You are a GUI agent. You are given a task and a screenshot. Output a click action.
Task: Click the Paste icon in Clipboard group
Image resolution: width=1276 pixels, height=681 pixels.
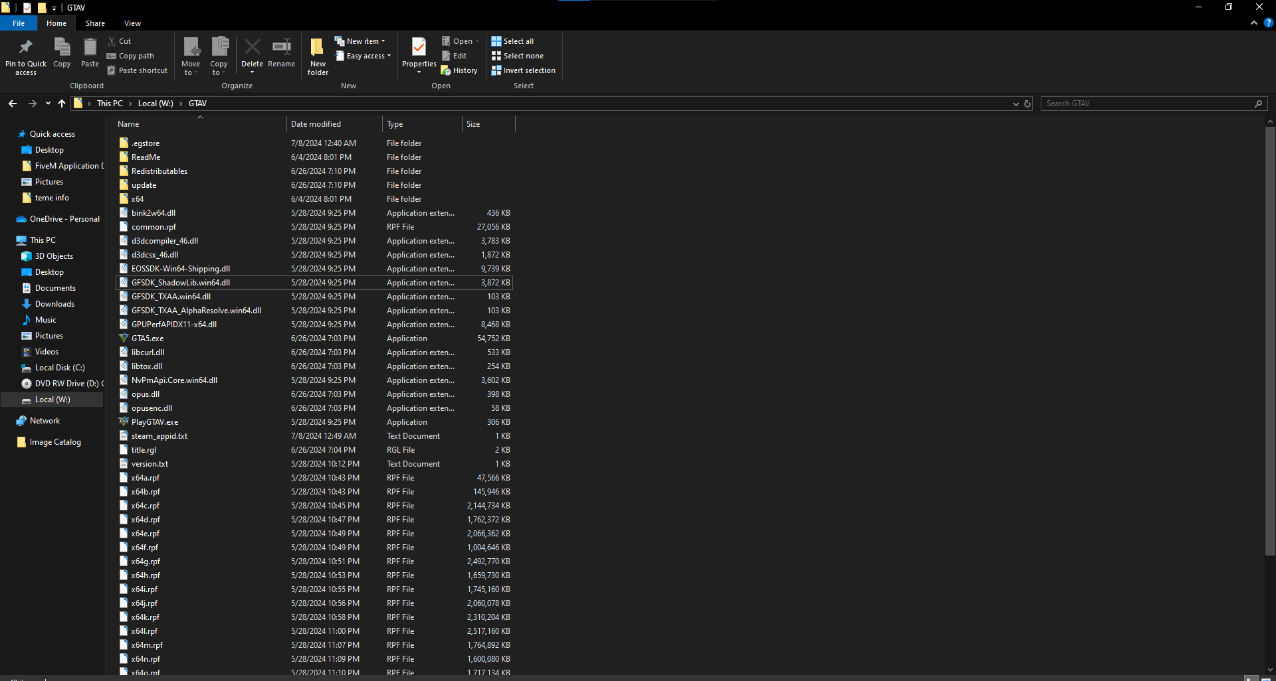(90, 48)
